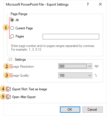The image size is (107, 116).
Task: Select the Pages radio button
Action: tap(12, 36)
